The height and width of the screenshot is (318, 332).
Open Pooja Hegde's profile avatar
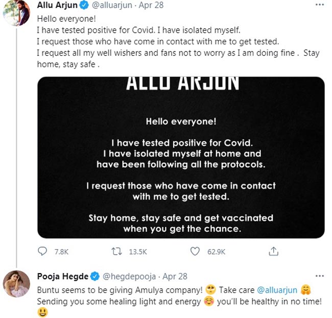pyautogui.click(x=17, y=283)
